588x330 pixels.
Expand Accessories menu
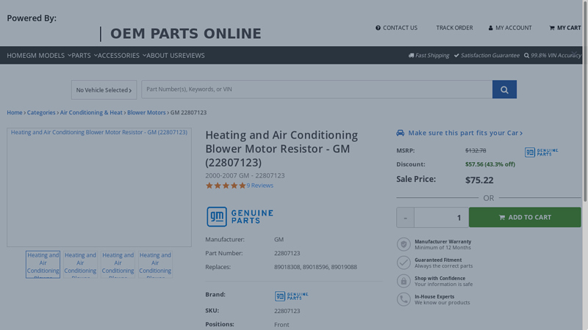click(x=122, y=56)
